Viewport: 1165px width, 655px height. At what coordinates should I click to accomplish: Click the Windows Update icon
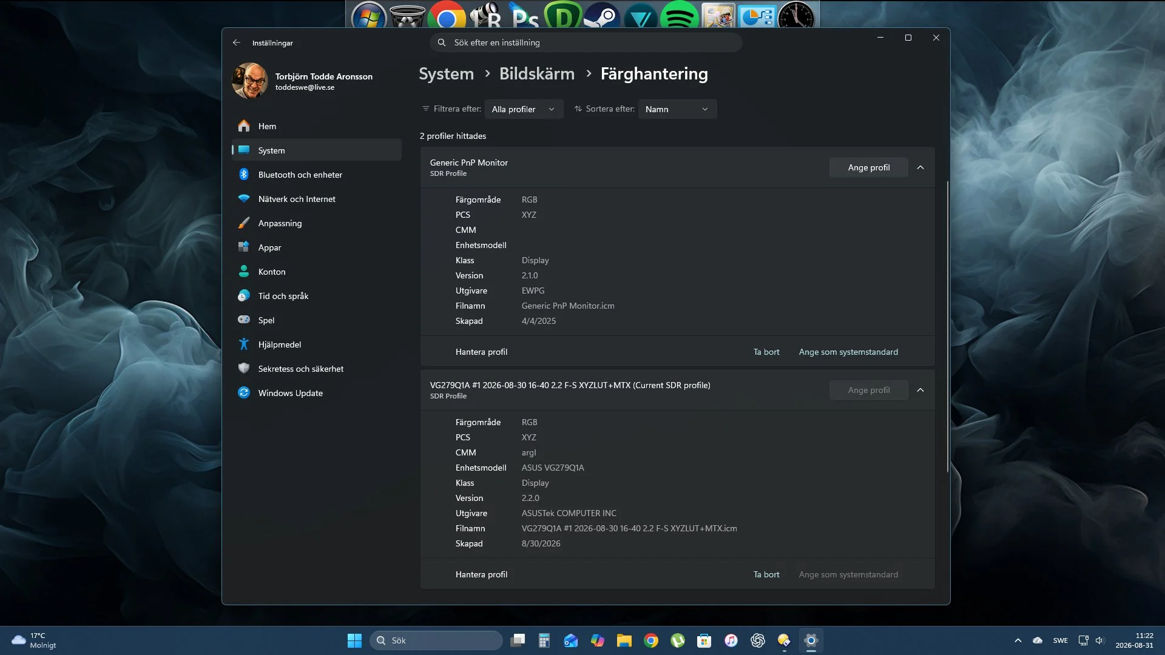[244, 393]
